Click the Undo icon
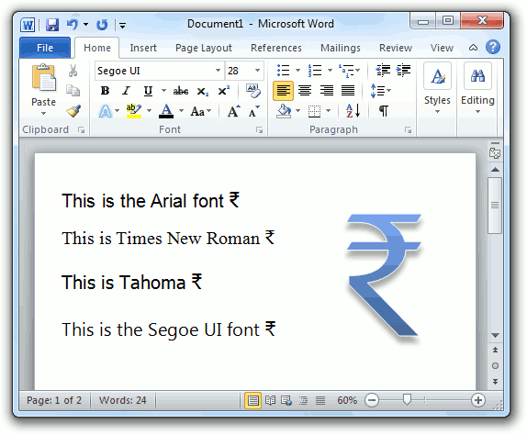This screenshot has height=435, width=527. tap(73, 25)
